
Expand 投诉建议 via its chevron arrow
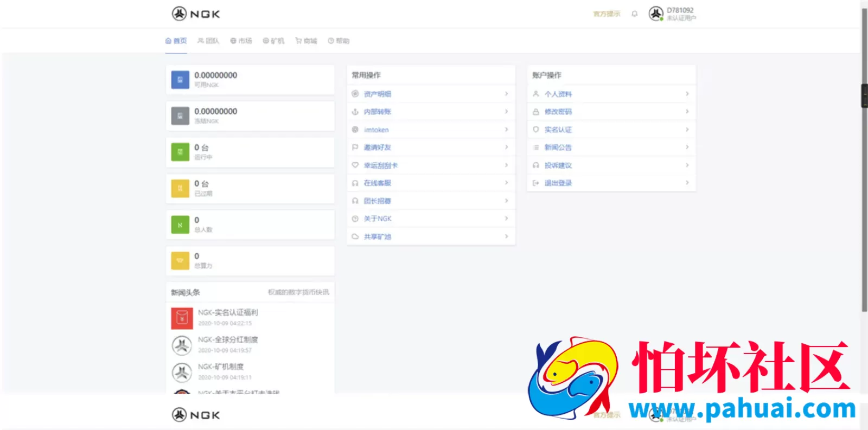[687, 165]
